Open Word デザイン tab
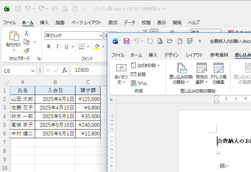The image size is (251, 172). [x=171, y=55]
